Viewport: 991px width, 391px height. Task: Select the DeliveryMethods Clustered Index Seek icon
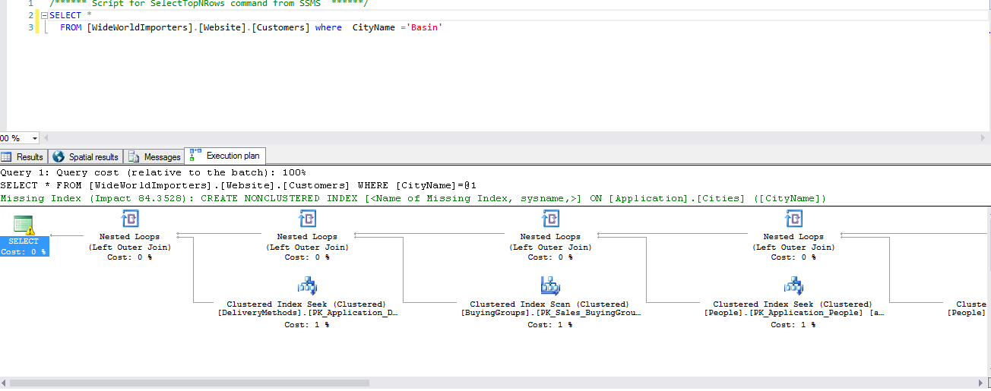[307, 286]
